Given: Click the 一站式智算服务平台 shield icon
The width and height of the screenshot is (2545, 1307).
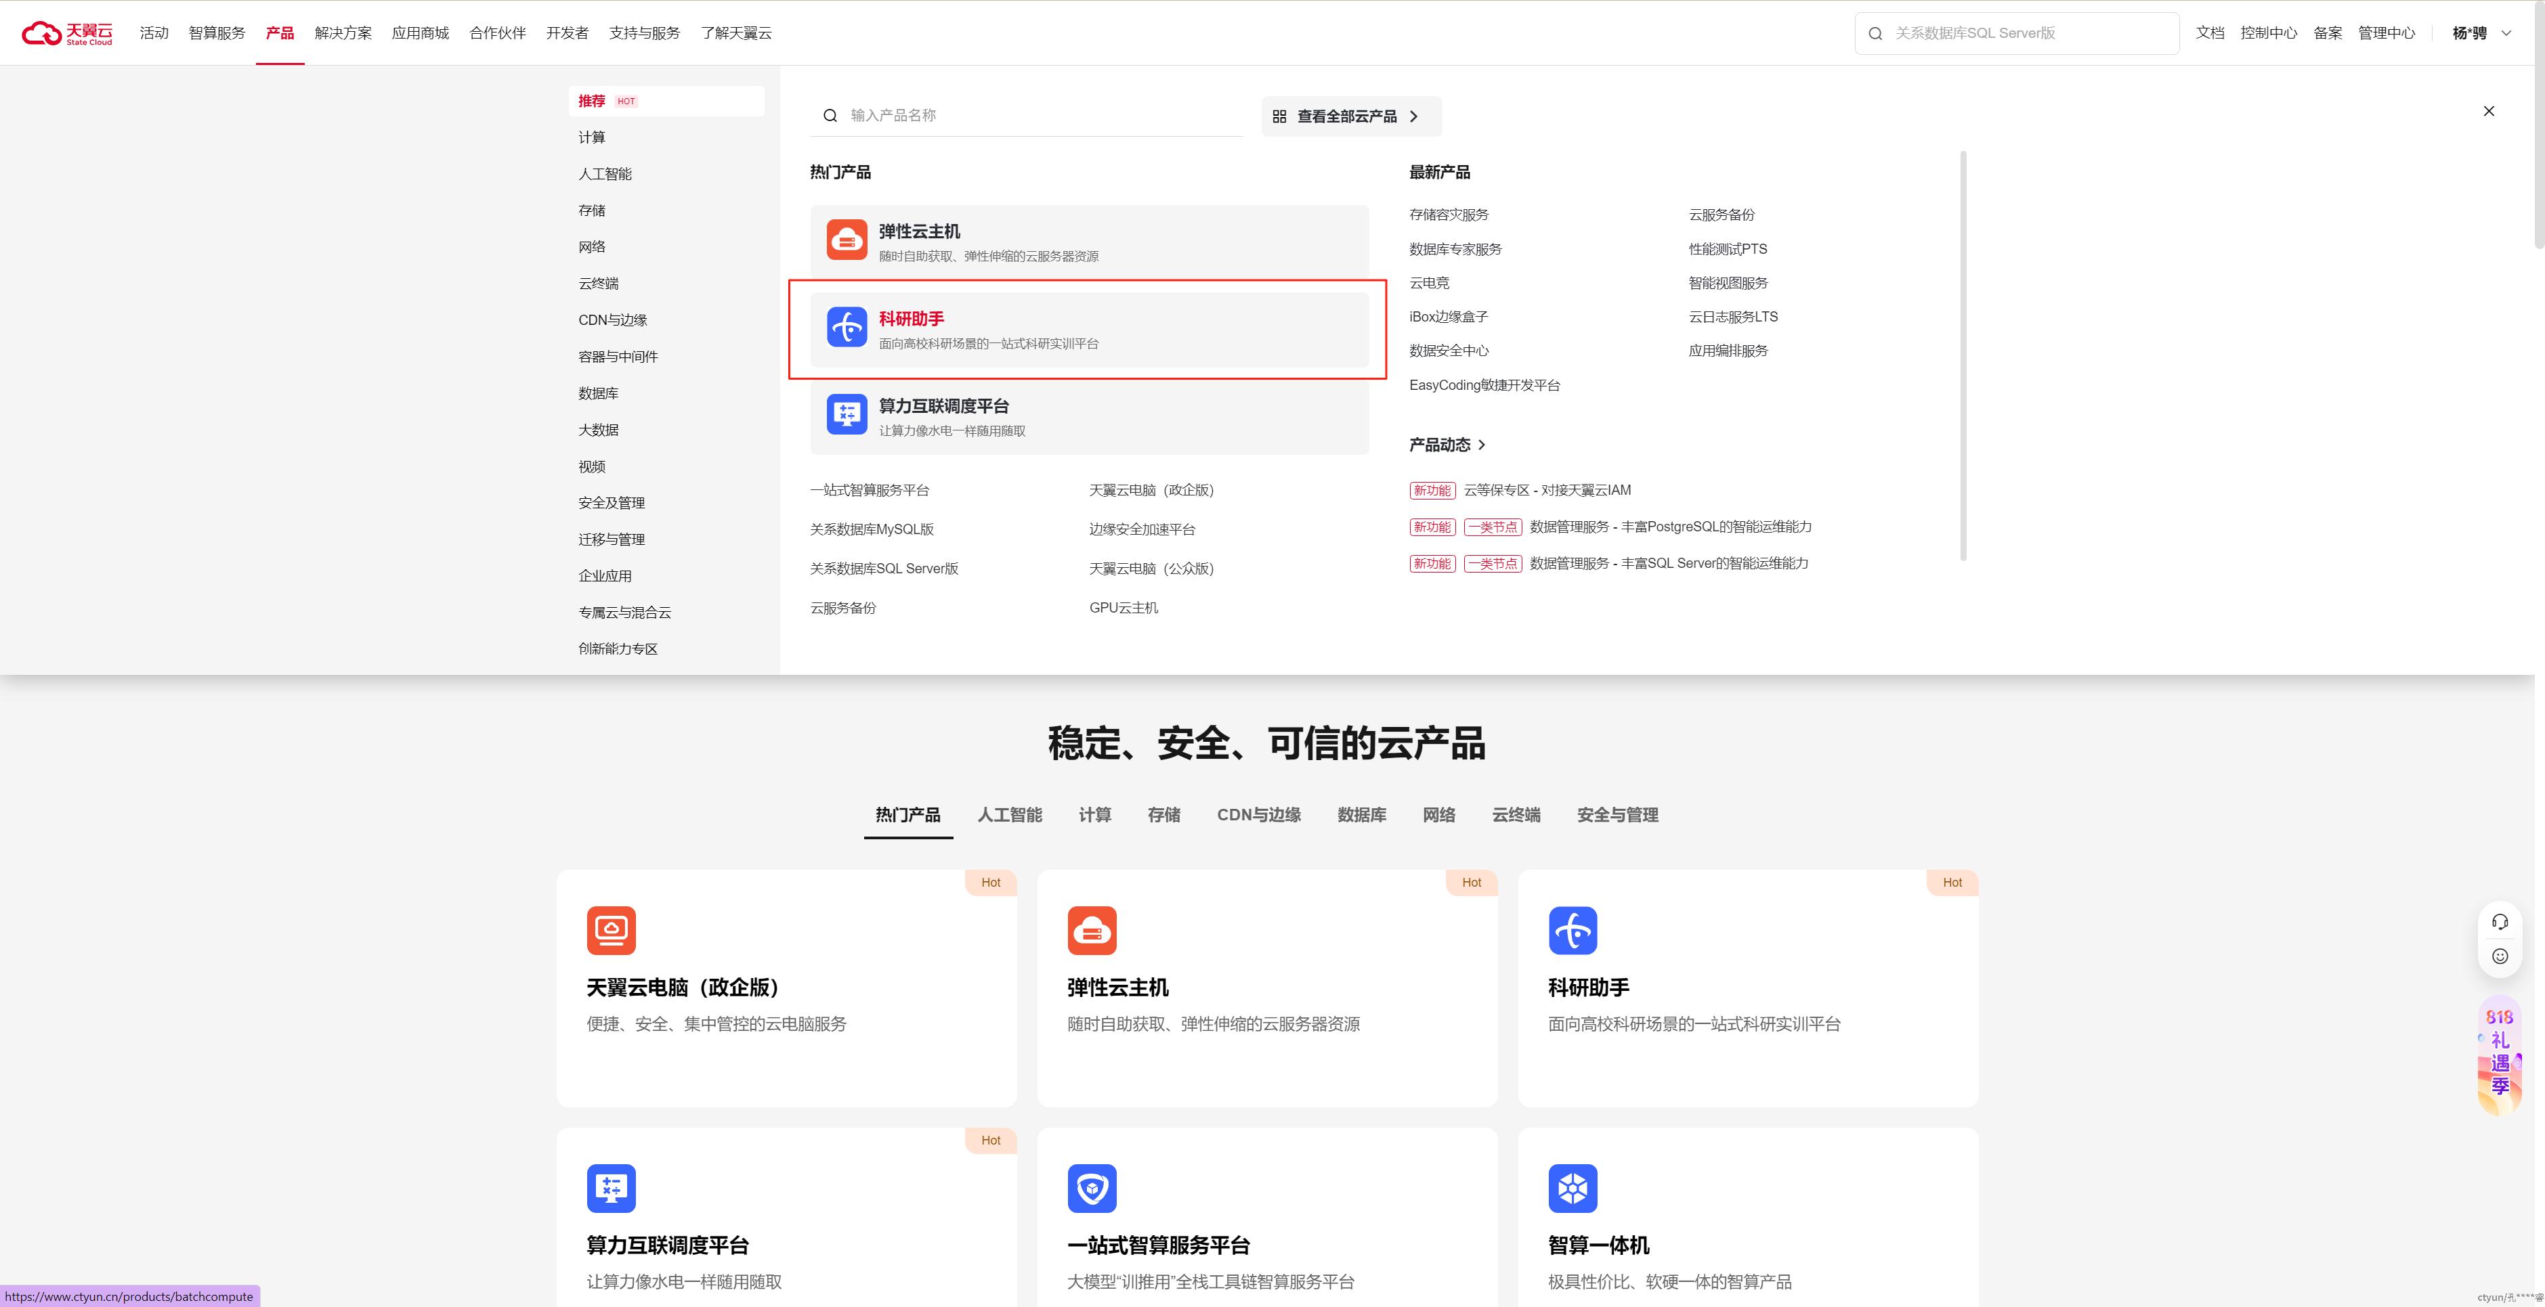Looking at the screenshot, I should 1092,1188.
